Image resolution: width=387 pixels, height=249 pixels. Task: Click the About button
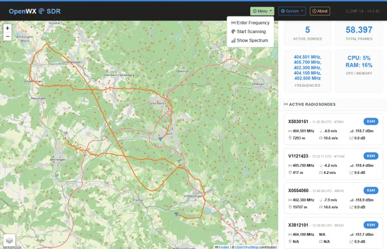pyautogui.click(x=320, y=11)
